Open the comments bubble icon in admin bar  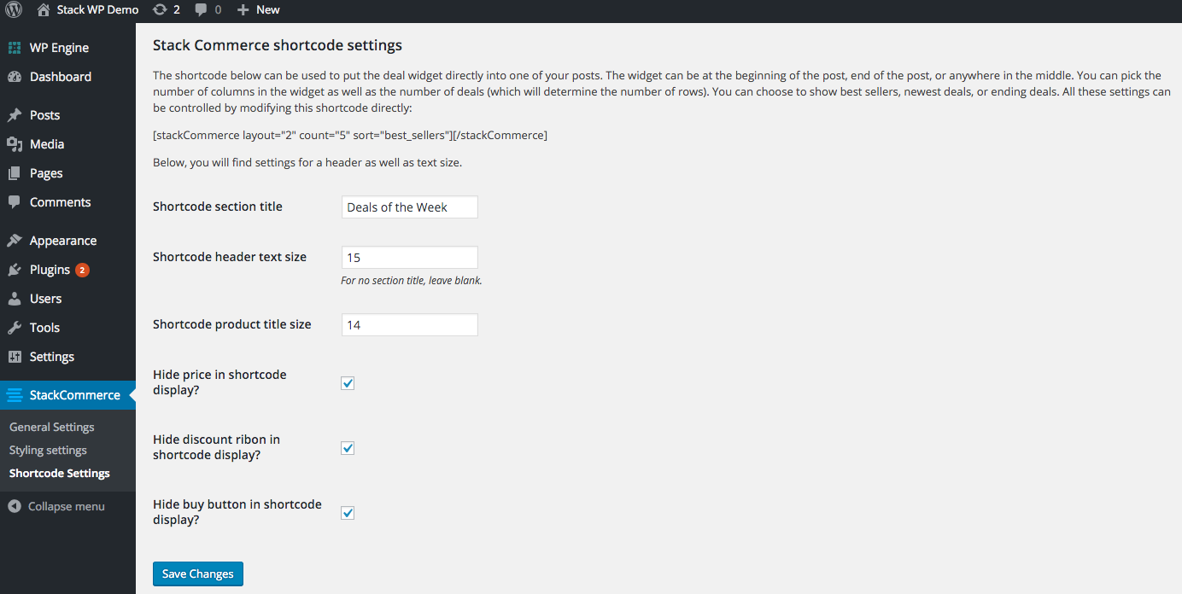point(201,10)
